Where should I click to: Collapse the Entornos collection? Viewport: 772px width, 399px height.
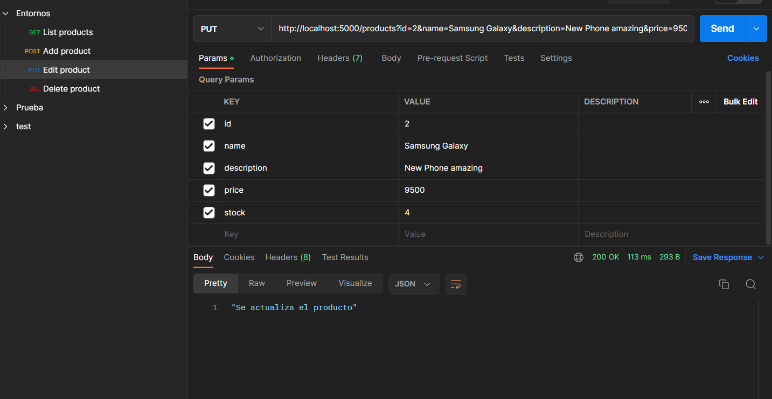point(5,13)
